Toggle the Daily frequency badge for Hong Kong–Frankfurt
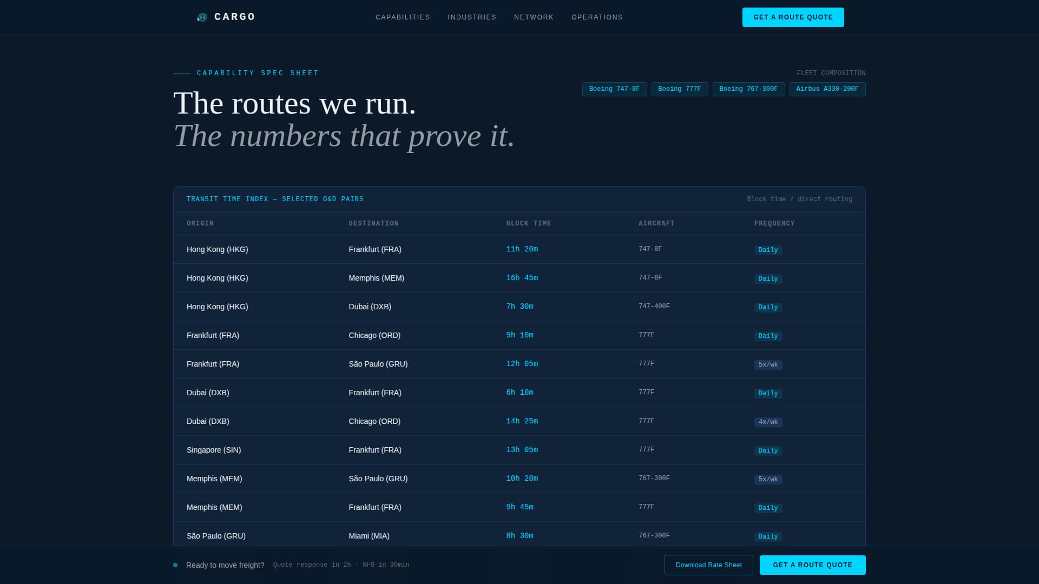This screenshot has height=584, width=1039. click(x=768, y=250)
